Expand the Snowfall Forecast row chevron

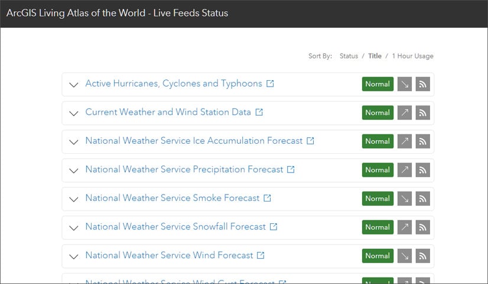(74, 228)
